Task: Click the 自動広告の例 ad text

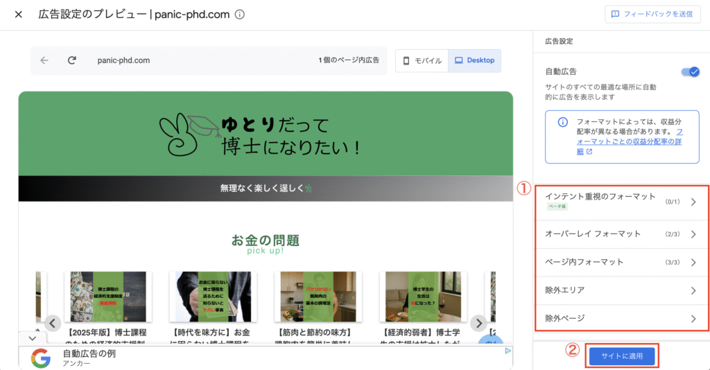Action: [x=89, y=353]
